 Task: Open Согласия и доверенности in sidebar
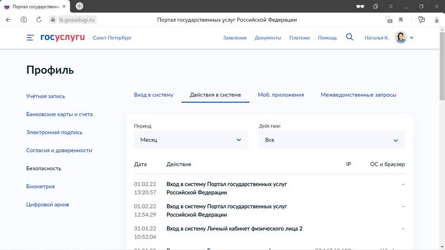pyautogui.click(x=59, y=150)
